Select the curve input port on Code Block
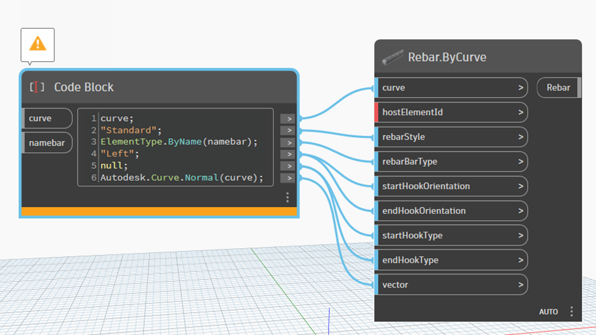This screenshot has width=596, height=335. [x=47, y=118]
